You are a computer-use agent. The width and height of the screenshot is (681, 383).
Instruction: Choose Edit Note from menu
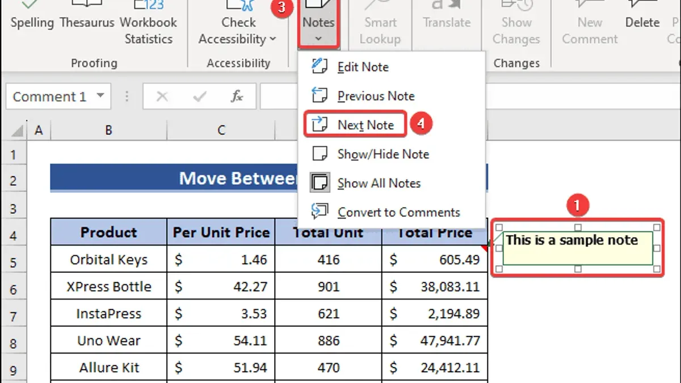coord(392,66)
